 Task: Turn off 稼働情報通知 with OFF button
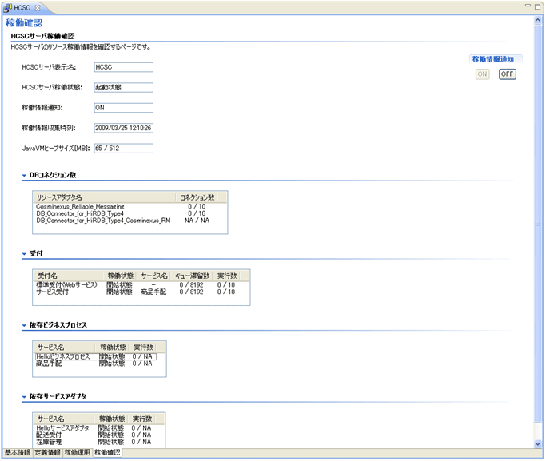pos(508,74)
